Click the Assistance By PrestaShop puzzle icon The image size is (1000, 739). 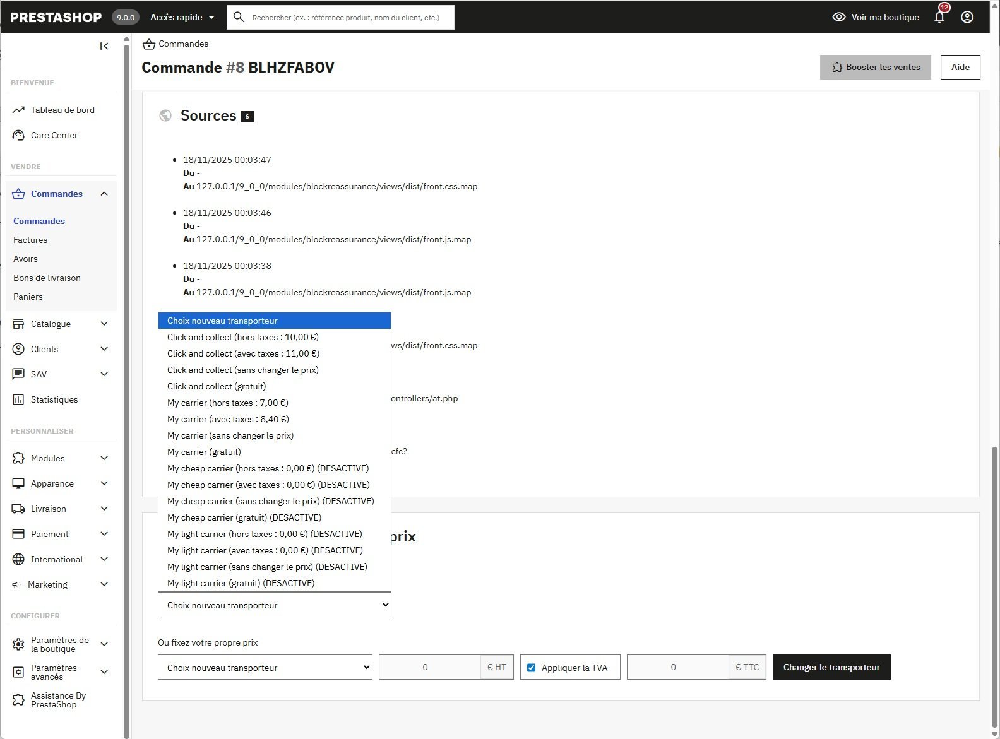(x=18, y=700)
